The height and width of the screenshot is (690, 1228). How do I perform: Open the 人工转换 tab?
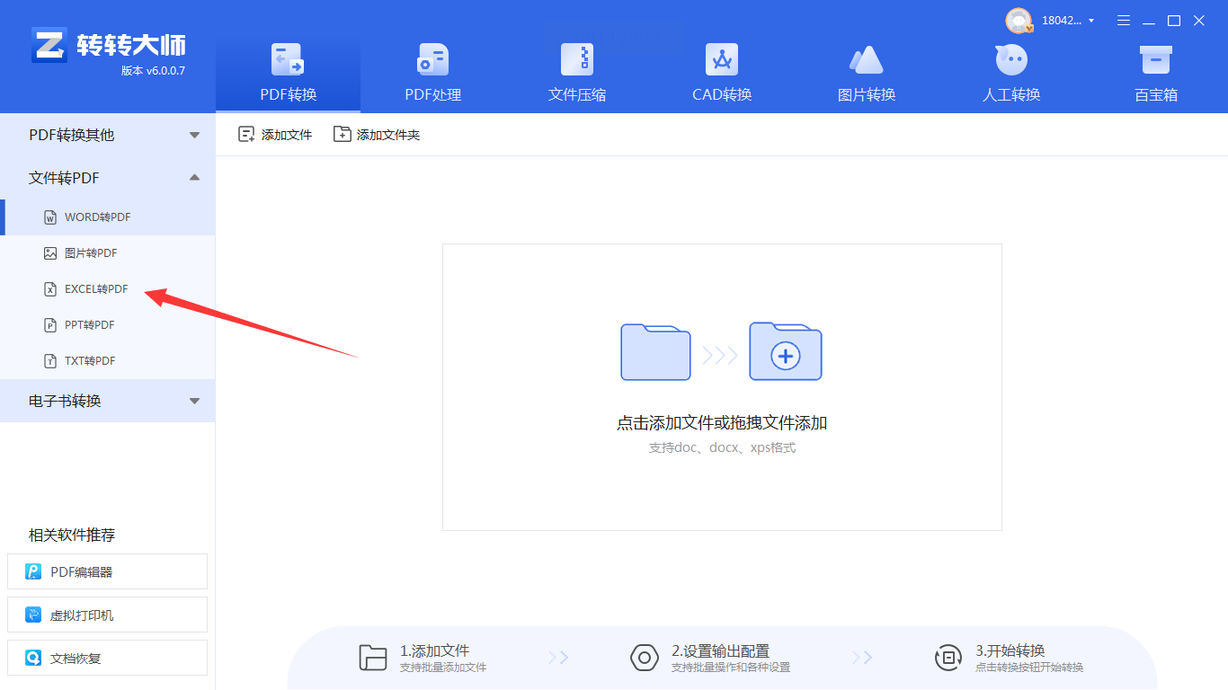(1011, 74)
